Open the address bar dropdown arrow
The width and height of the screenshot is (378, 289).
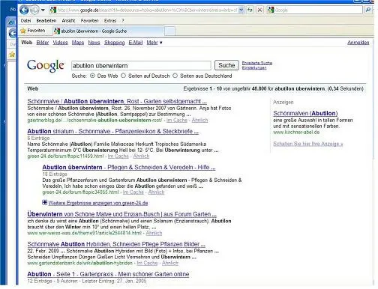241,10
